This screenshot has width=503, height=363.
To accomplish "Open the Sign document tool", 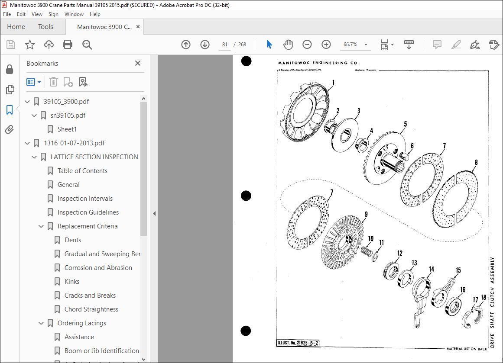I will [475, 45].
